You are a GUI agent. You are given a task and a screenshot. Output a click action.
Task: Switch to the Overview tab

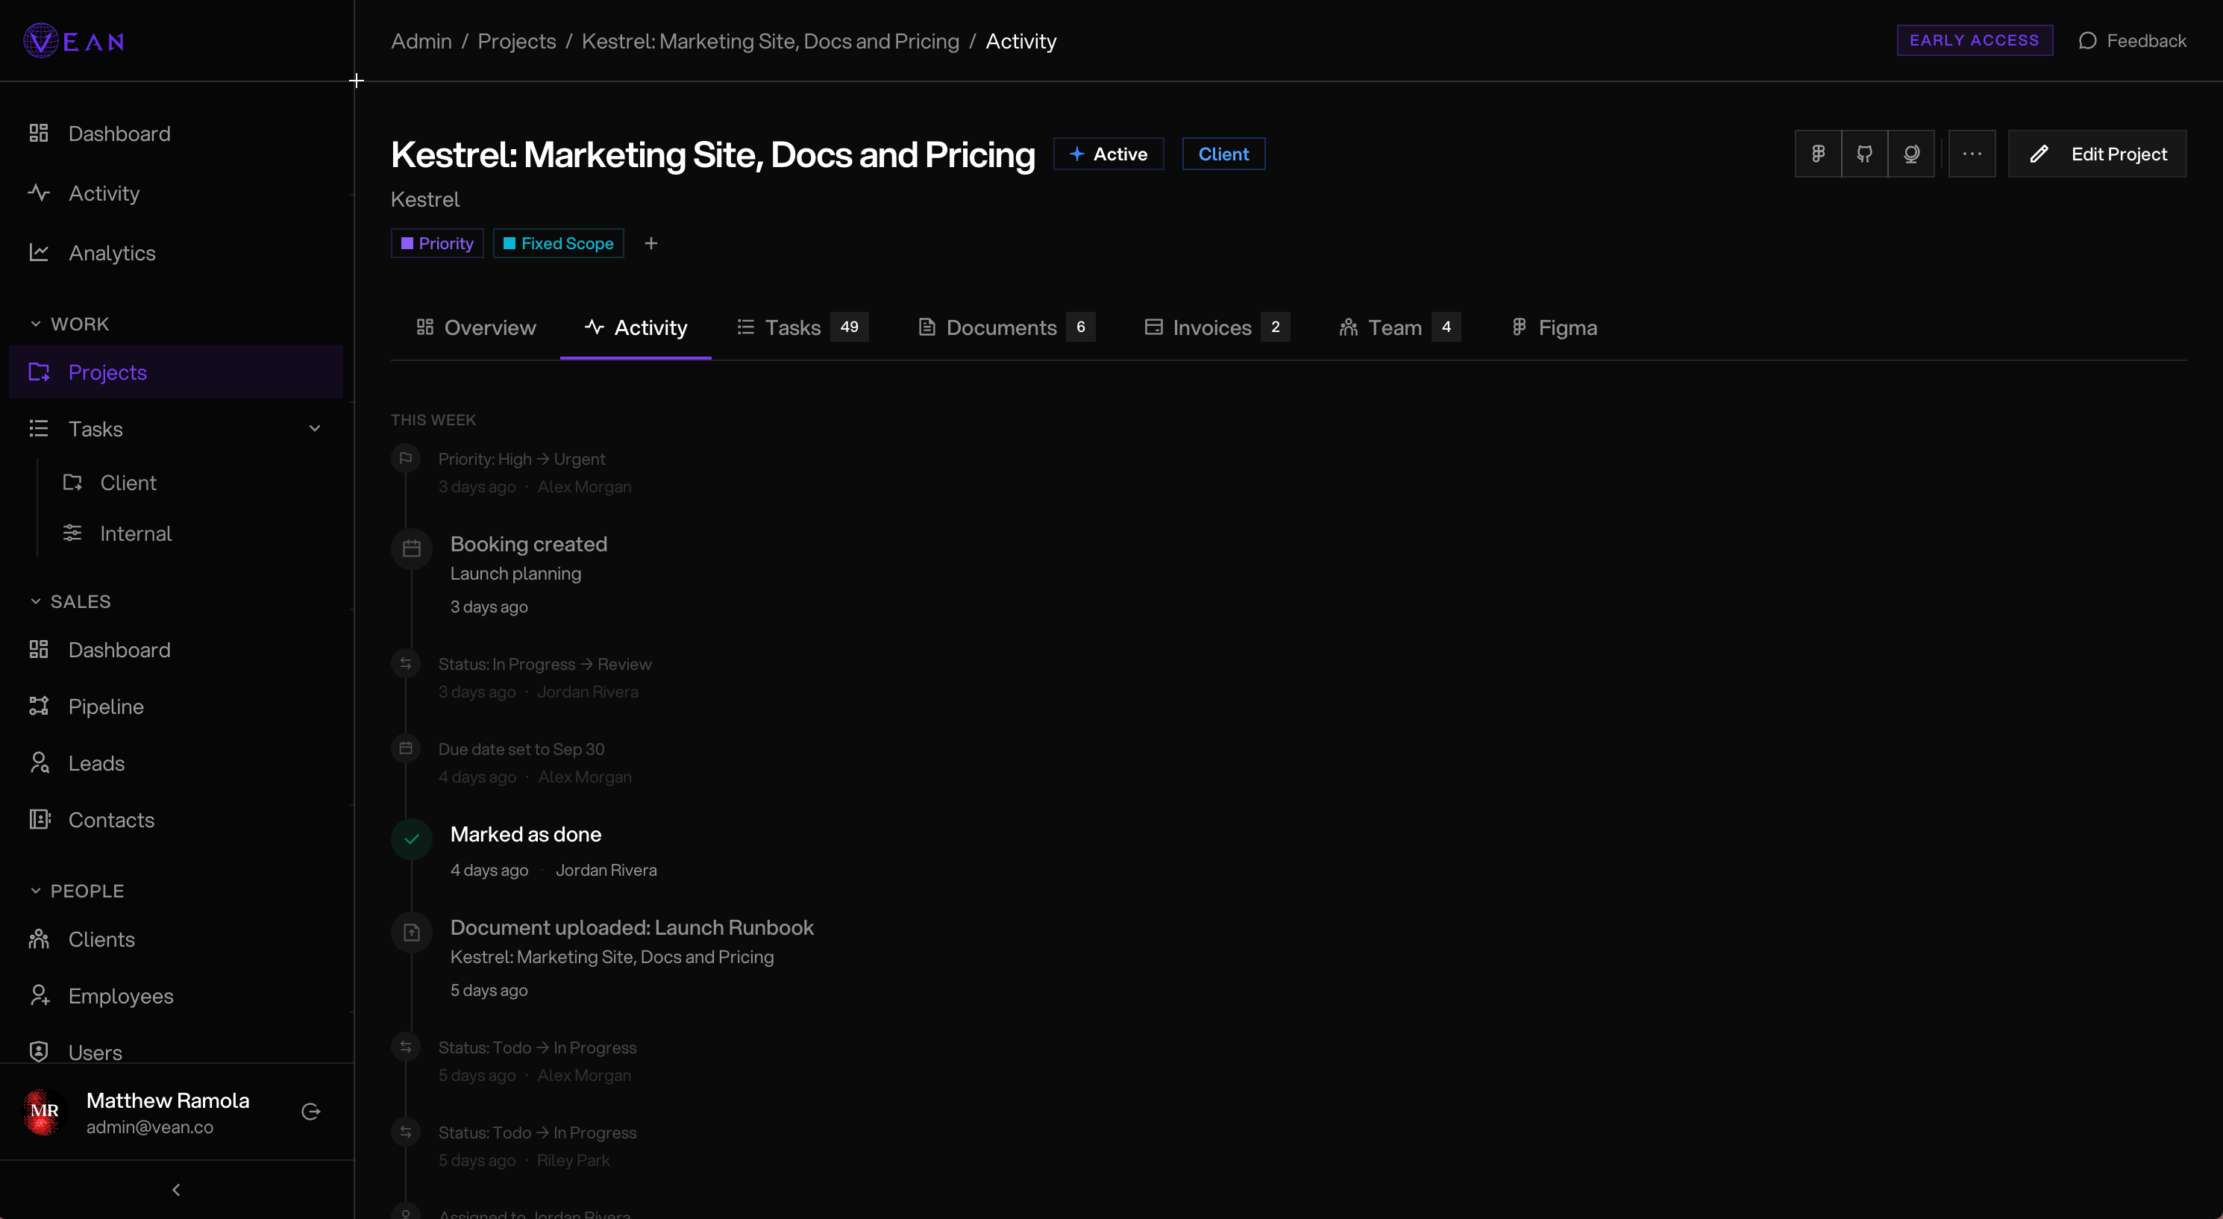(475, 328)
